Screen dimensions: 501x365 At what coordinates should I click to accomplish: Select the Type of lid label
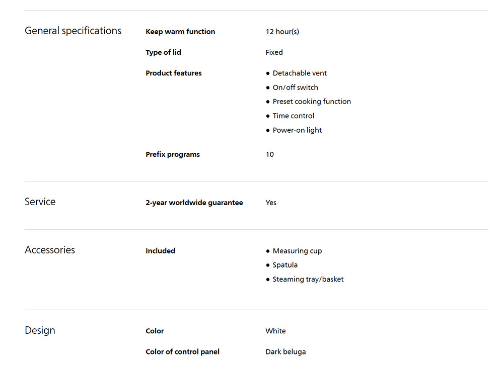[163, 52]
